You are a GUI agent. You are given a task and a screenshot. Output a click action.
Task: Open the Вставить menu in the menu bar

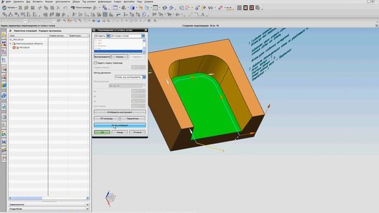pyautogui.click(x=37, y=1)
